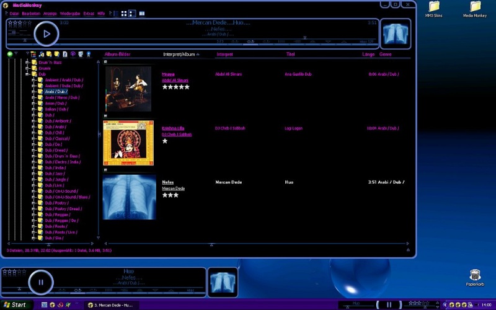
Task: Click the podcast icon in tree toolbar
Action: pos(73,54)
